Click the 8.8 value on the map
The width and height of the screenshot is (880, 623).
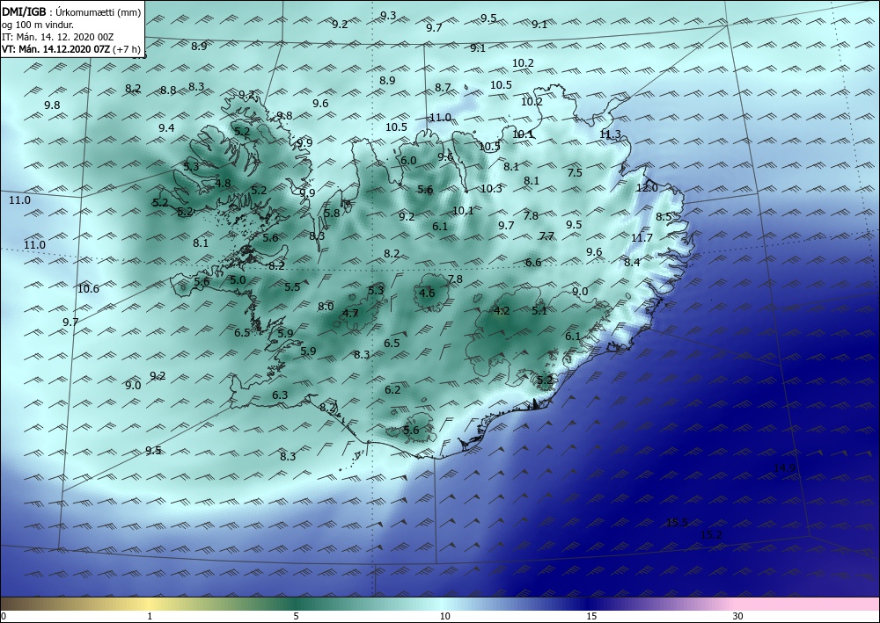pos(168,91)
